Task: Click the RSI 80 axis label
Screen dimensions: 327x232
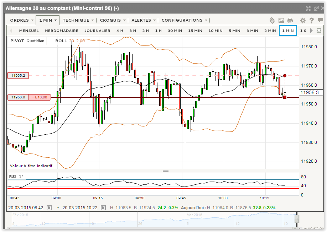Action: click(x=303, y=177)
